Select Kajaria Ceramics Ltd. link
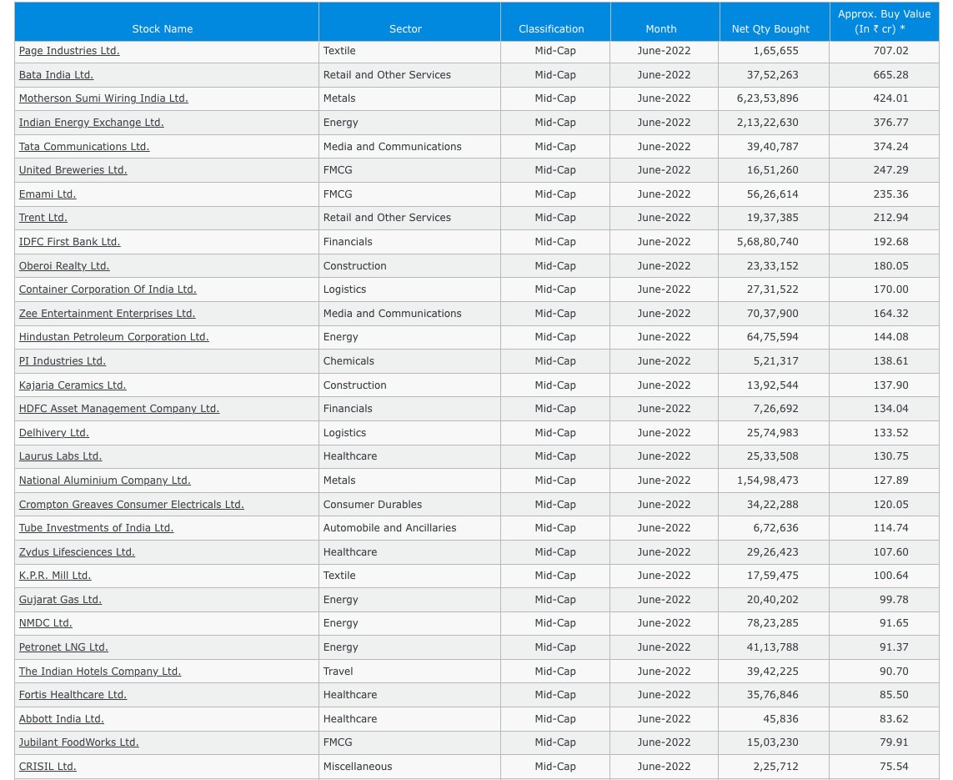Viewport: 953px width, 780px height. 73,385
